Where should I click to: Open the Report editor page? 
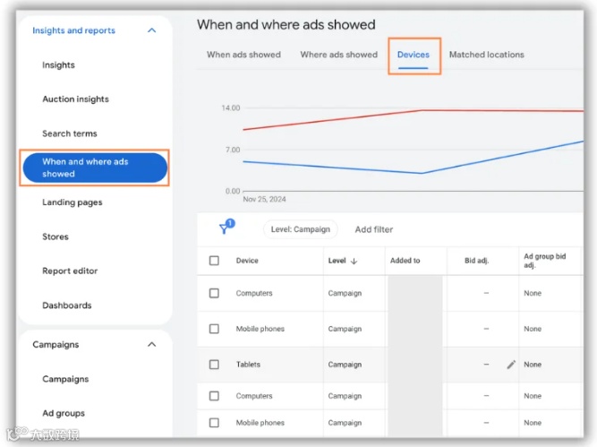(x=70, y=271)
